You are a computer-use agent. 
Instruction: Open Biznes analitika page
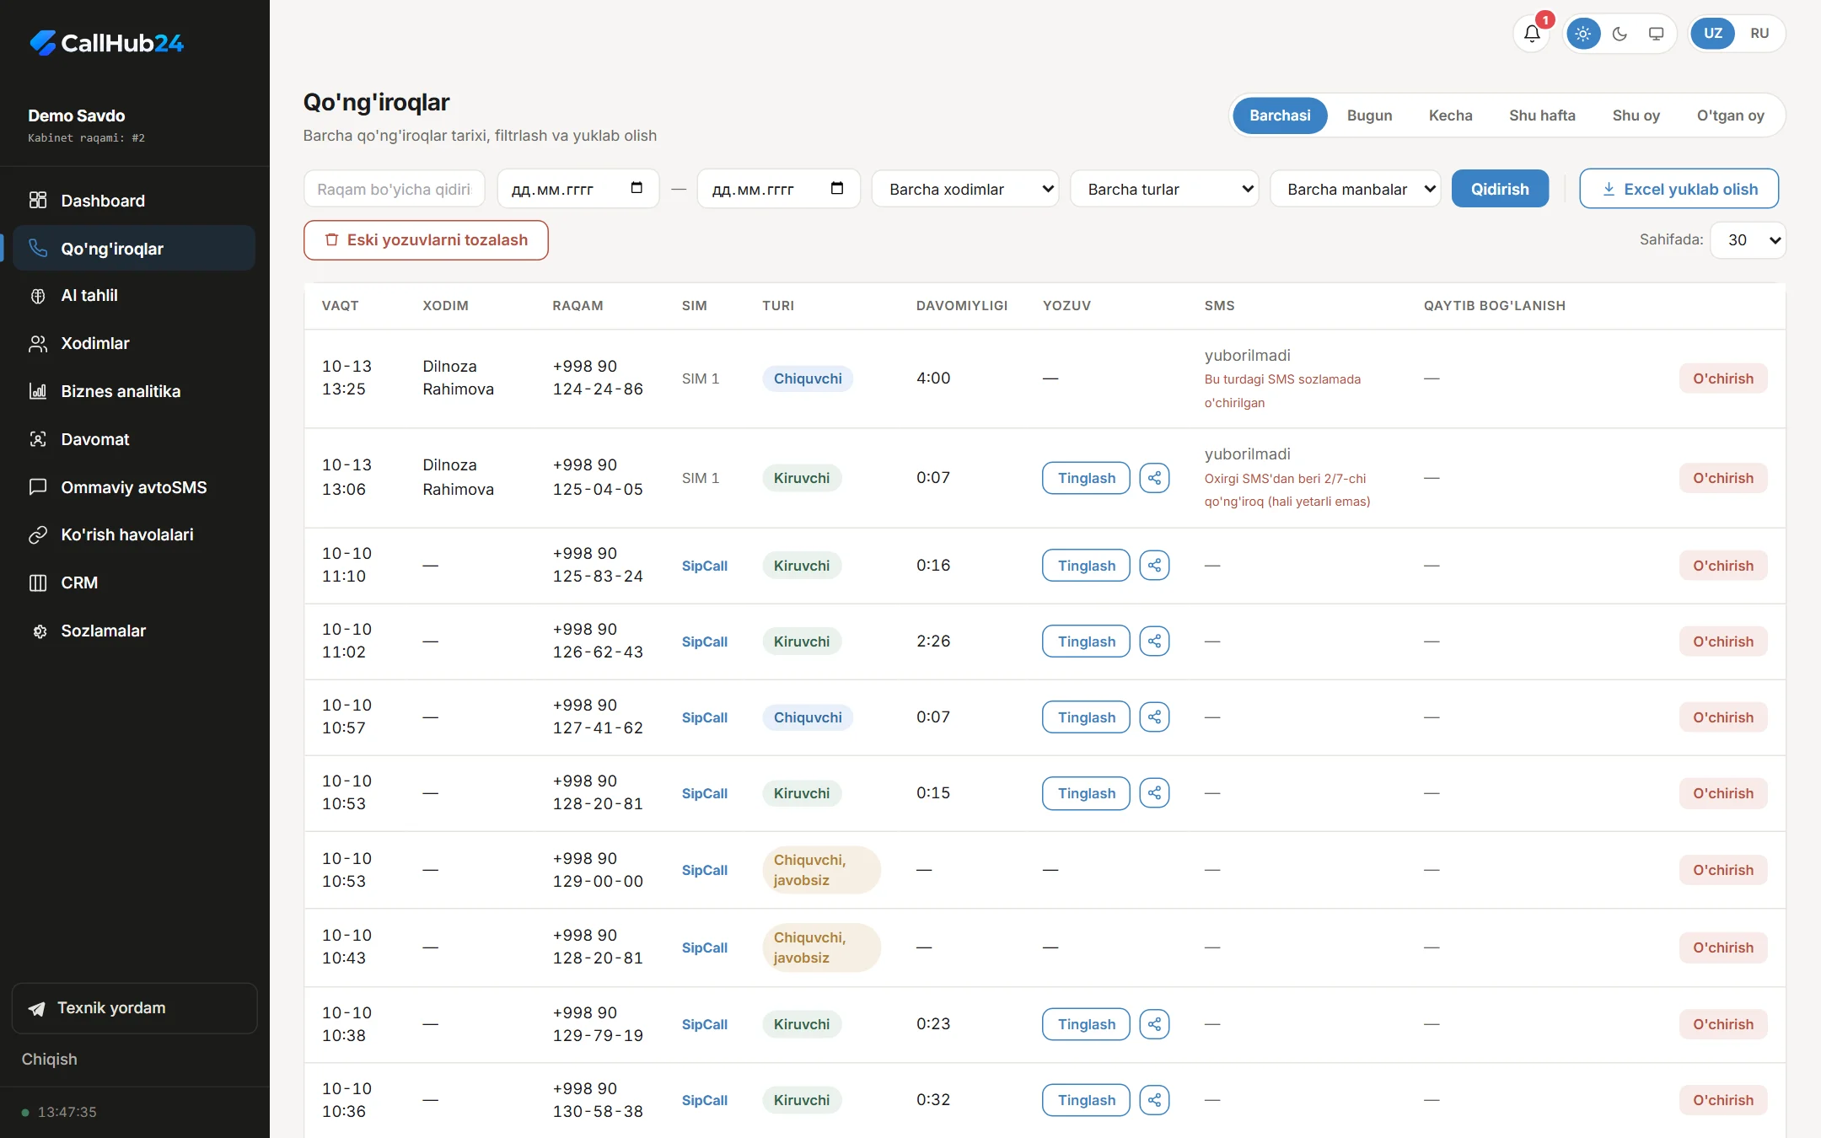pyautogui.click(x=133, y=391)
